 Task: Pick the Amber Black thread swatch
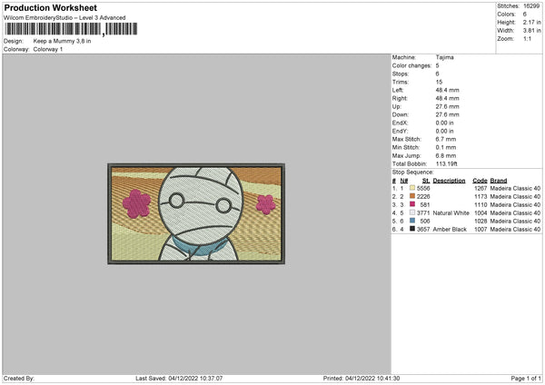coord(412,229)
